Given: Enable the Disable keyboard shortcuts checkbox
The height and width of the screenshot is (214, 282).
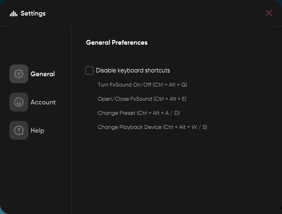Looking at the screenshot, I should pyautogui.click(x=89, y=71).
